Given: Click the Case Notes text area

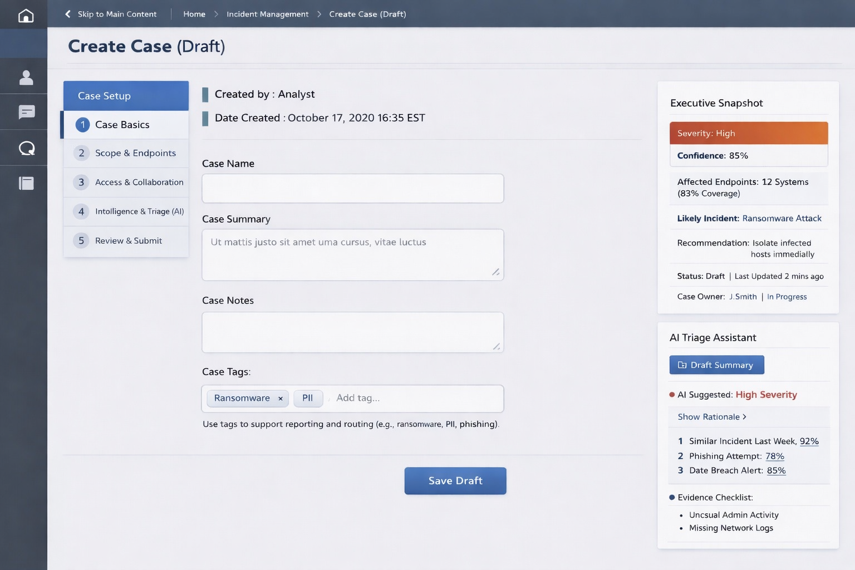Looking at the screenshot, I should (352, 332).
